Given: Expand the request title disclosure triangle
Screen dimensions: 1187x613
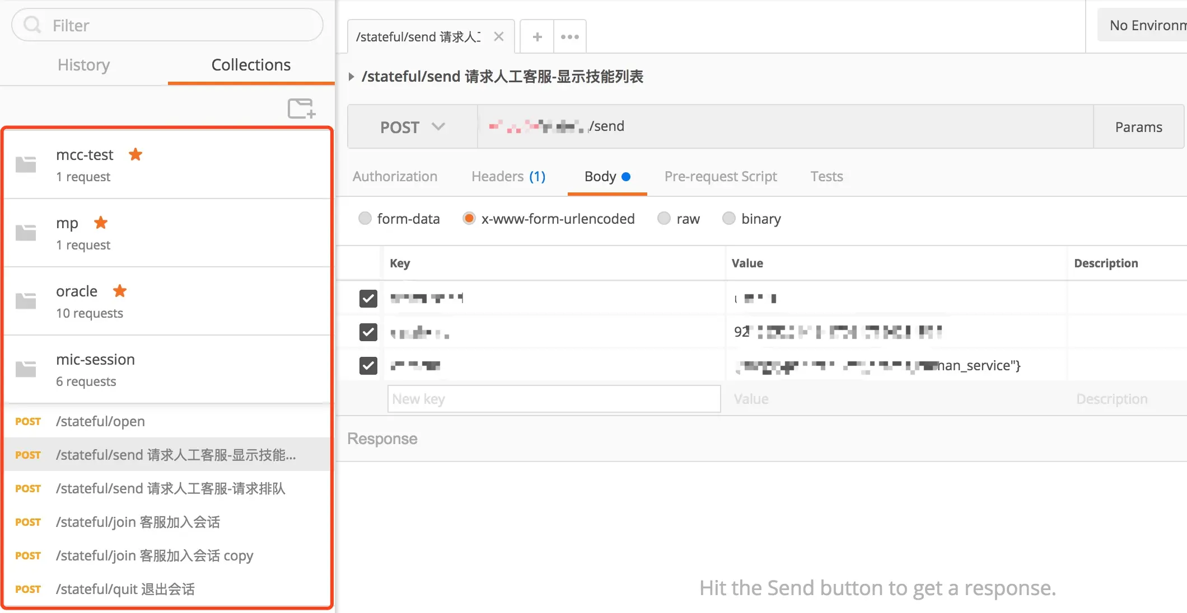Looking at the screenshot, I should click(352, 77).
